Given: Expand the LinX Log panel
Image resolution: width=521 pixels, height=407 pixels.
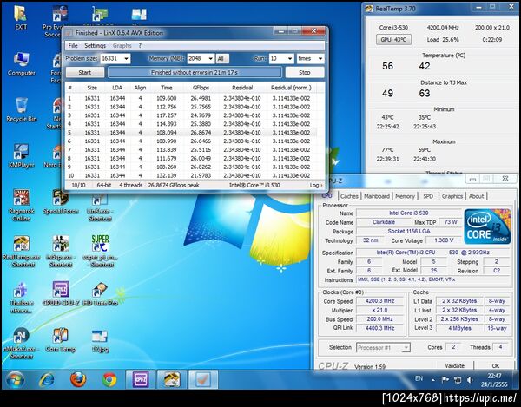Looking at the screenshot, I should tap(316, 185).
